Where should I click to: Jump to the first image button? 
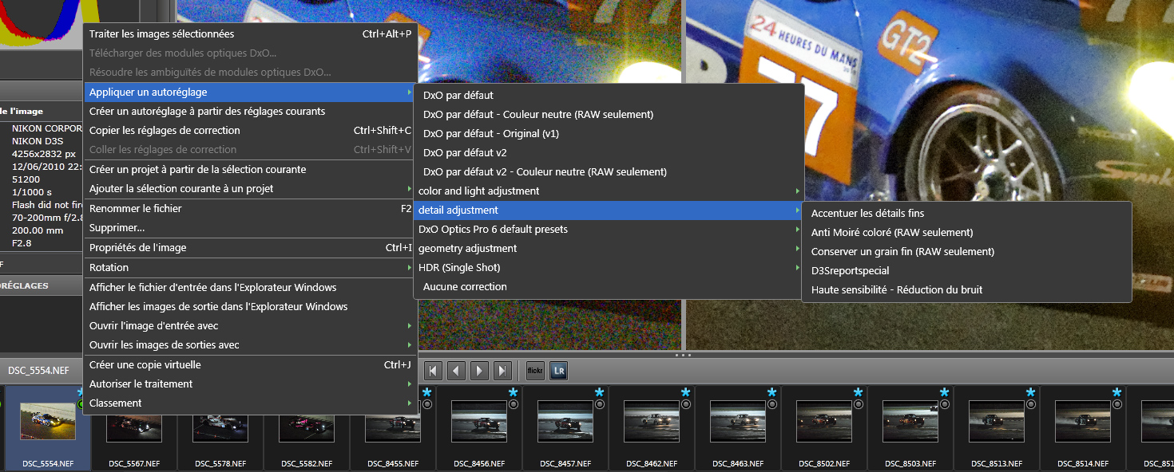tap(434, 371)
